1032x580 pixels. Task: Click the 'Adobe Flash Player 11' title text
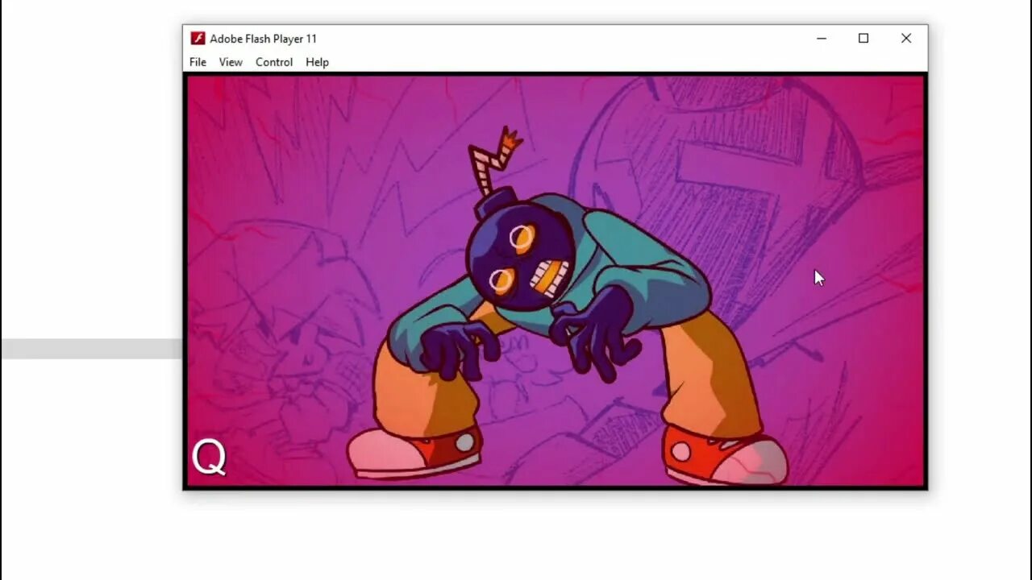point(264,39)
